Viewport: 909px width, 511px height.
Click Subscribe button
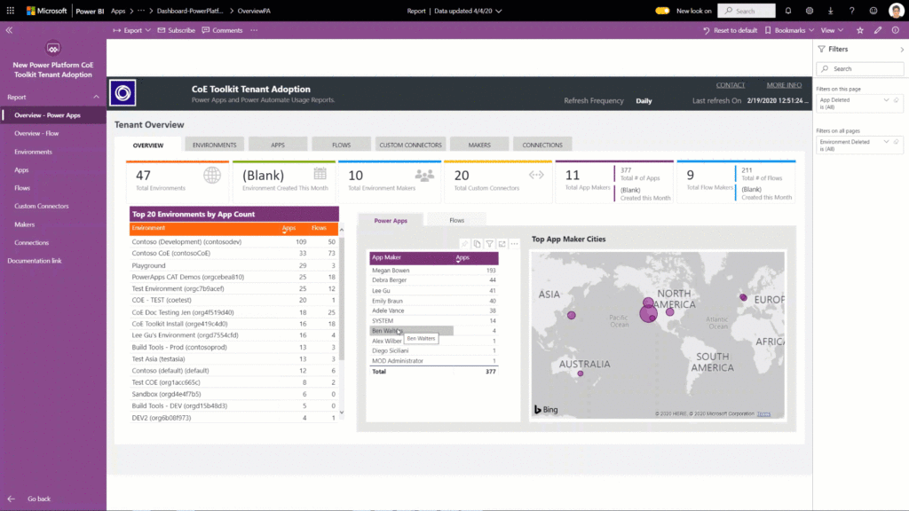click(177, 30)
